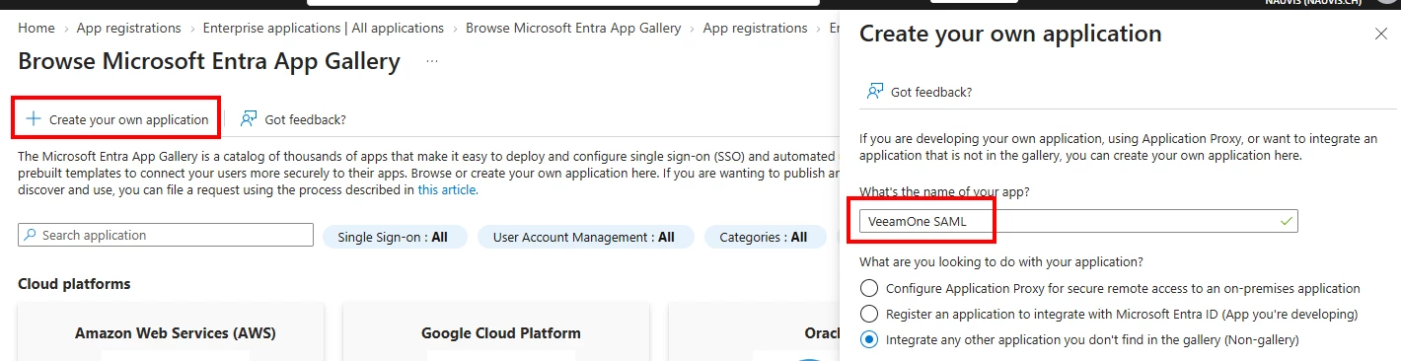Focus the Search application field
Screen dimensions: 1401x361
166,236
